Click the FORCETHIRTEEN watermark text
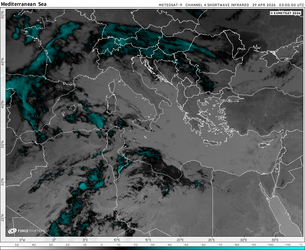Viewport: 305px width, 250px height. (x=31, y=231)
